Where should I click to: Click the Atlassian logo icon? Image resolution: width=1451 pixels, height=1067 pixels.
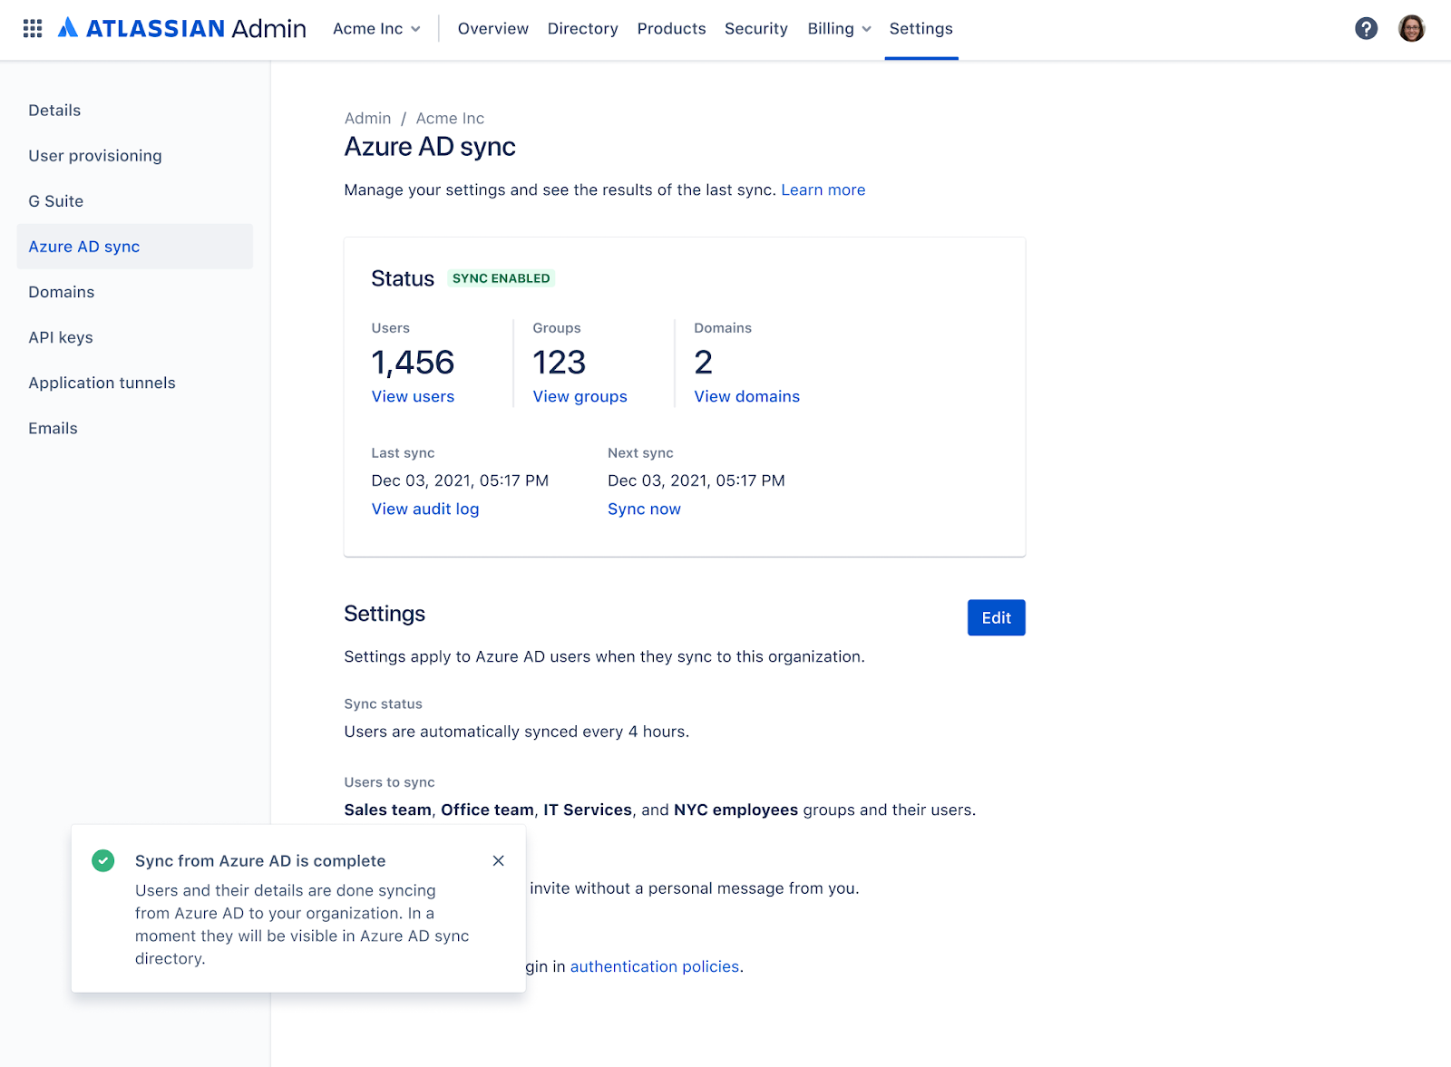click(x=68, y=28)
